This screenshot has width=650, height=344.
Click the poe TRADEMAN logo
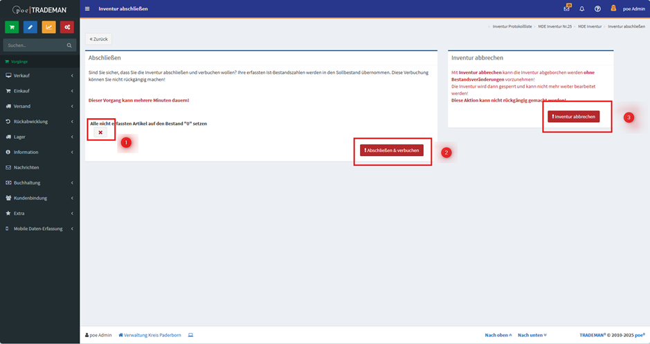[x=39, y=9]
